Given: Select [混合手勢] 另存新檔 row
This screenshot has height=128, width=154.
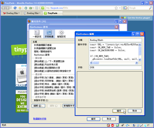Looking at the screenshot, I should 53,81.
